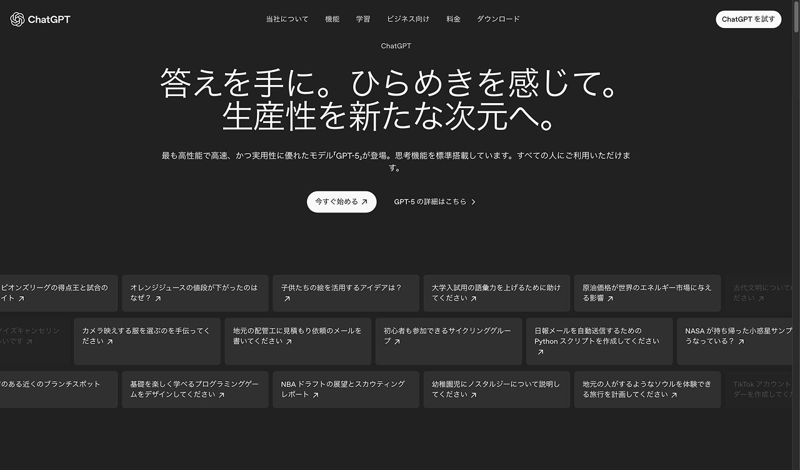Open the 機能 menu item
Image resolution: width=800 pixels, height=470 pixels.
pyautogui.click(x=332, y=19)
